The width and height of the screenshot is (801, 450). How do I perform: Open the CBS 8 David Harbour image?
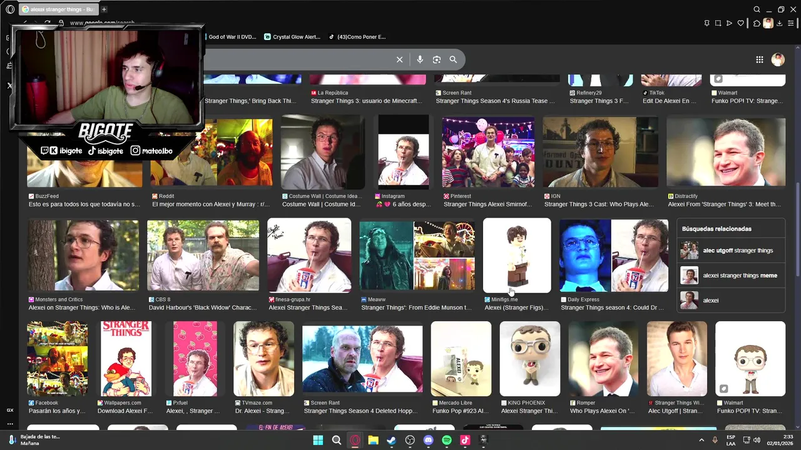click(203, 255)
